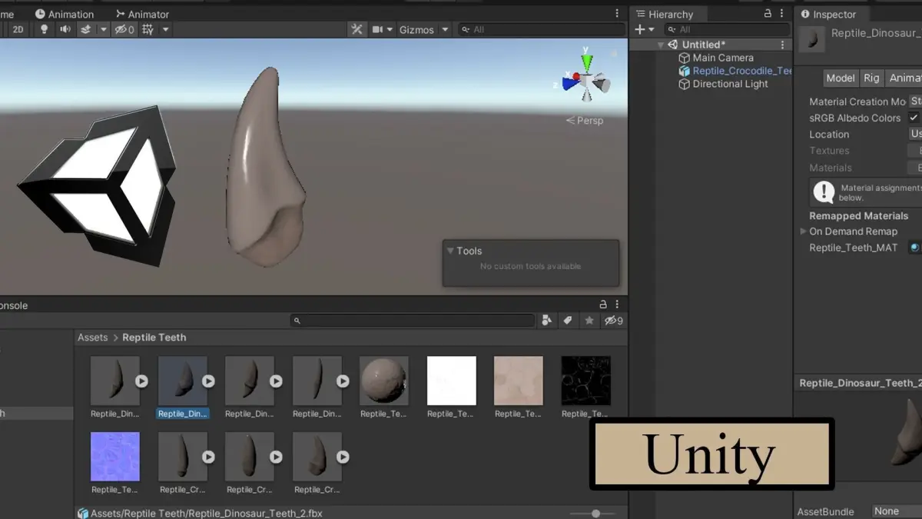Open the Untitled scene options menu
Image resolution: width=922 pixels, height=519 pixels.
click(x=783, y=45)
